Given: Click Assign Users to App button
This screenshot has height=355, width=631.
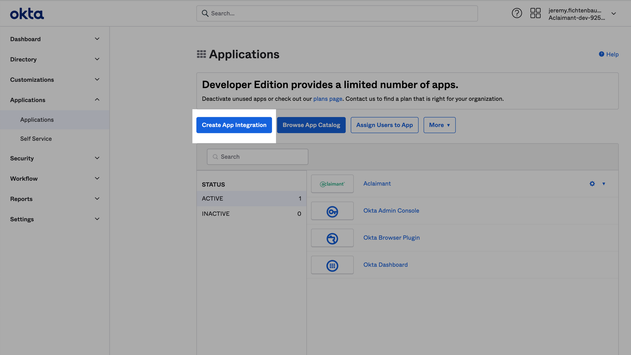Looking at the screenshot, I should (385, 125).
